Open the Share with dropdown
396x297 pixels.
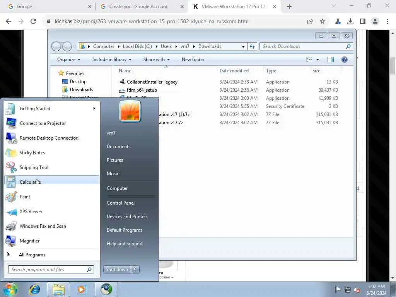coord(157,60)
